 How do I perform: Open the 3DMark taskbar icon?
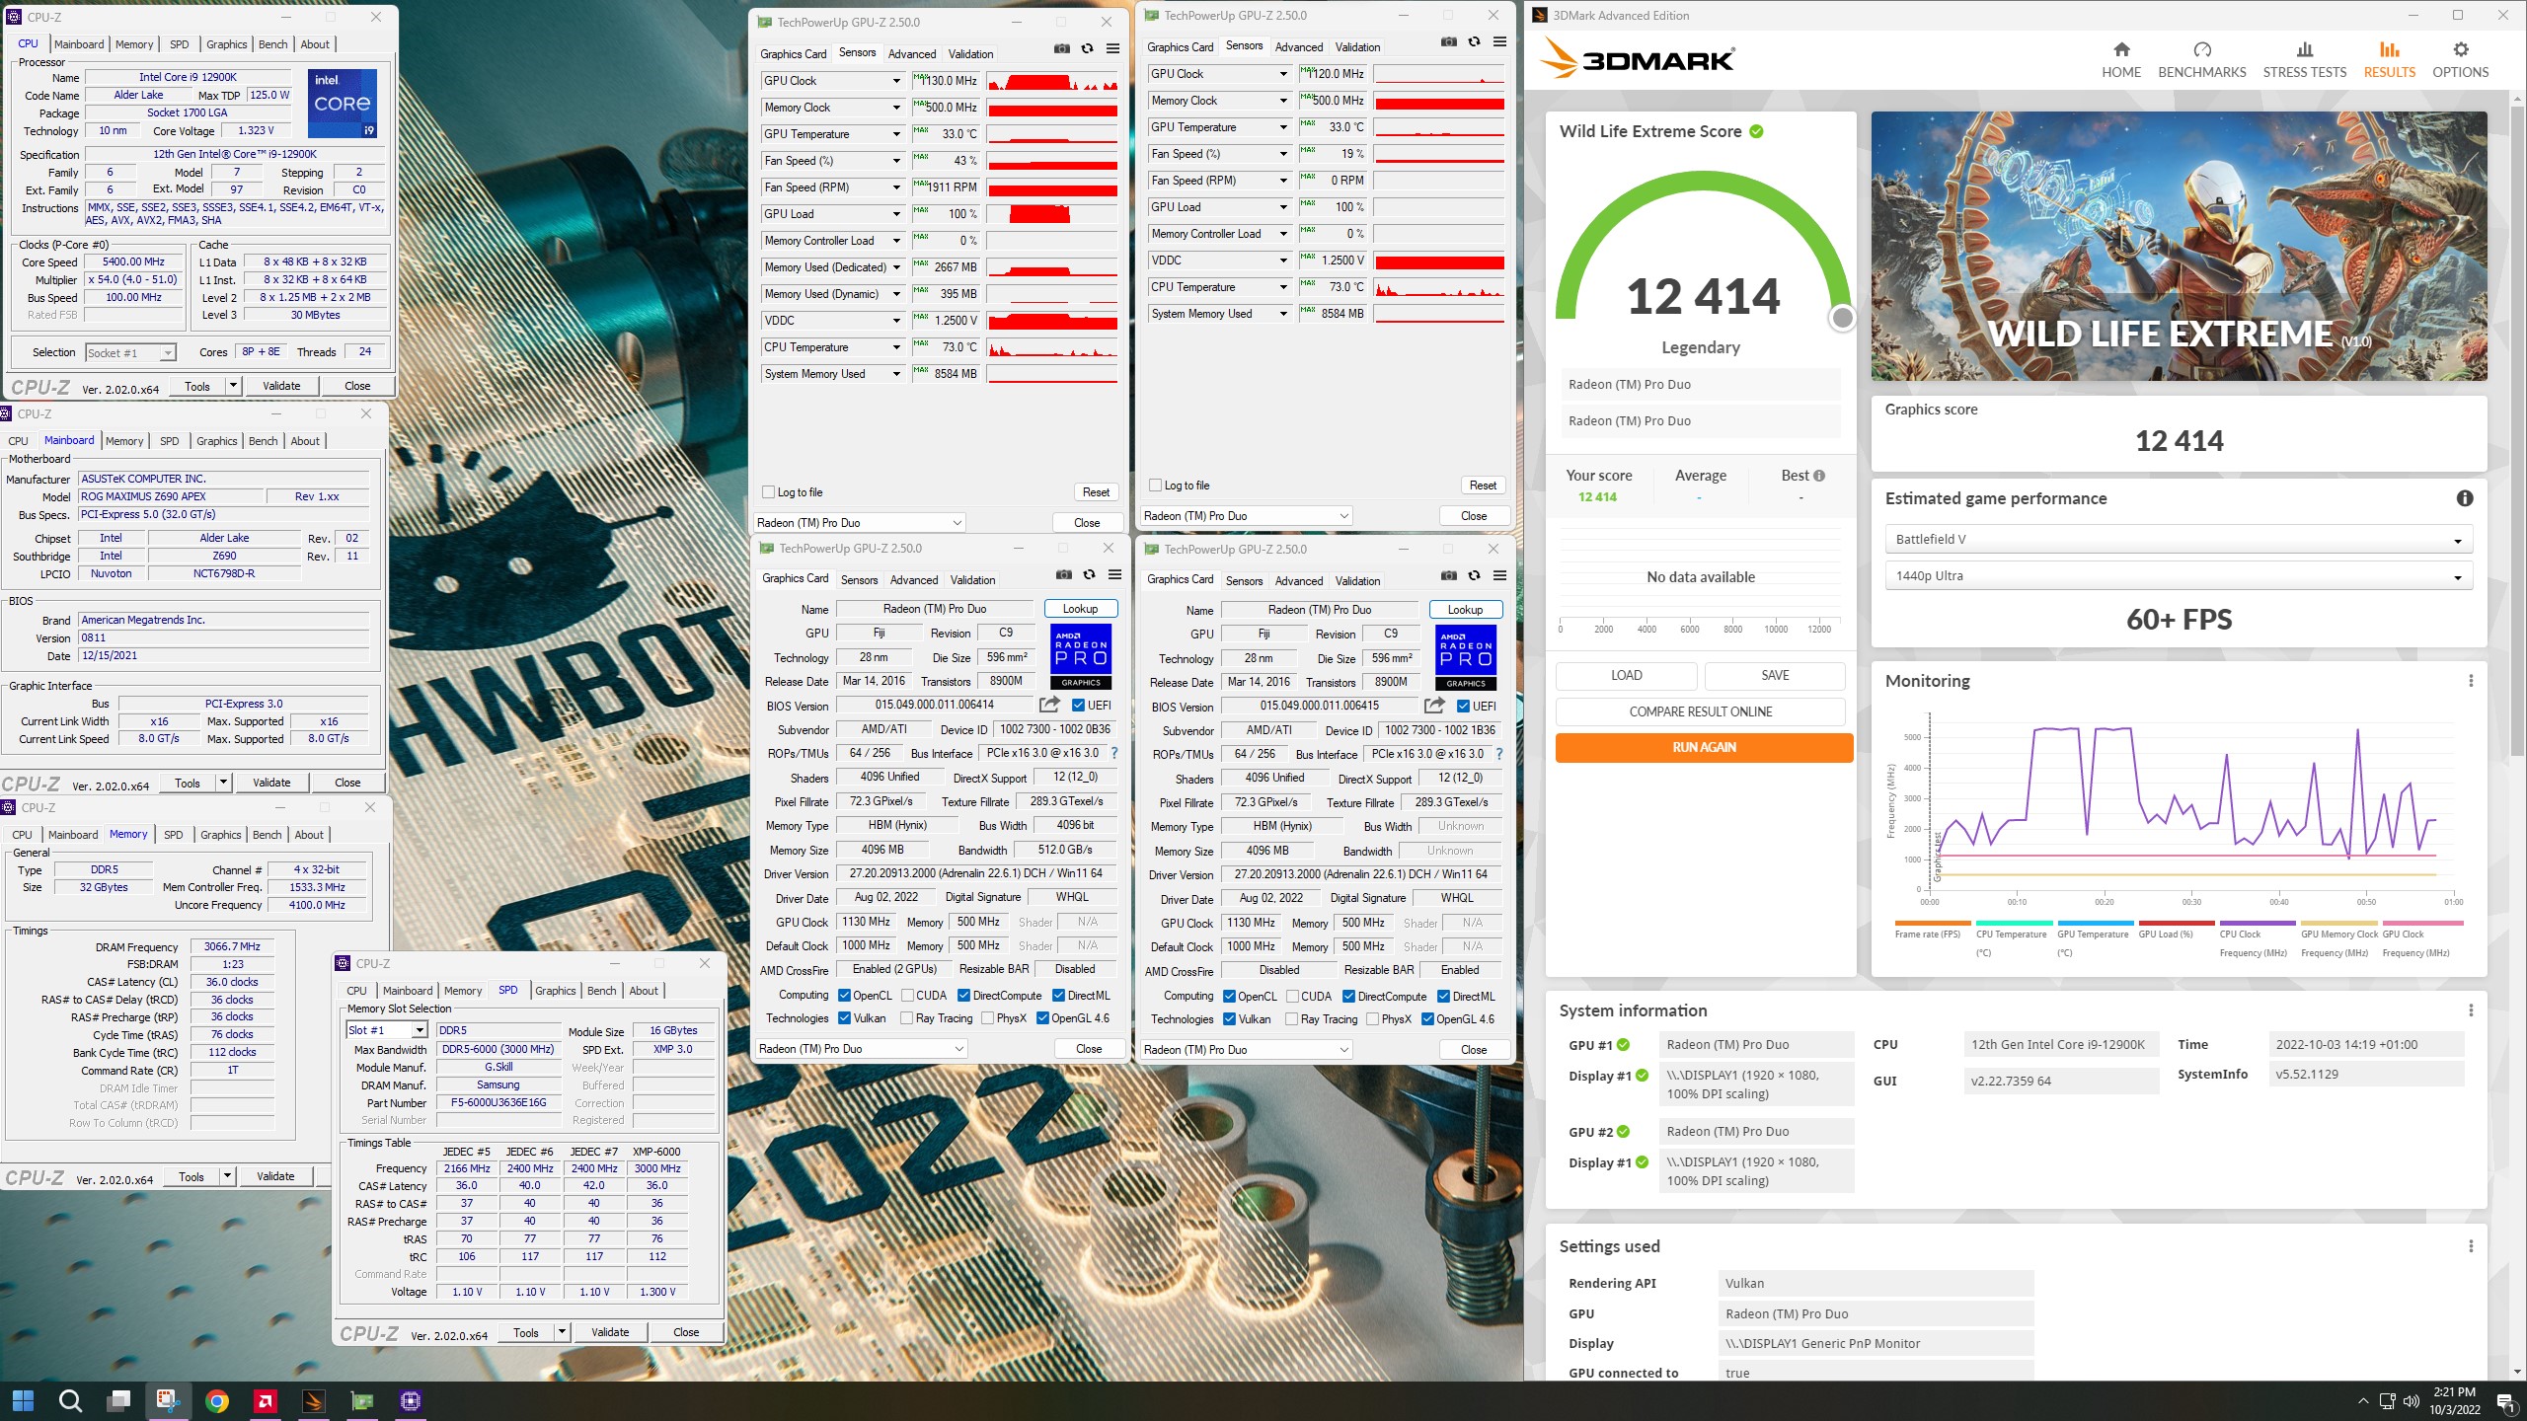coord(313,1400)
